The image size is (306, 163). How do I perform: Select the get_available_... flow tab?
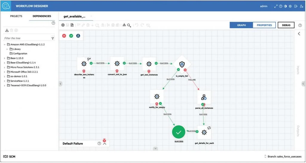[x=74, y=16]
